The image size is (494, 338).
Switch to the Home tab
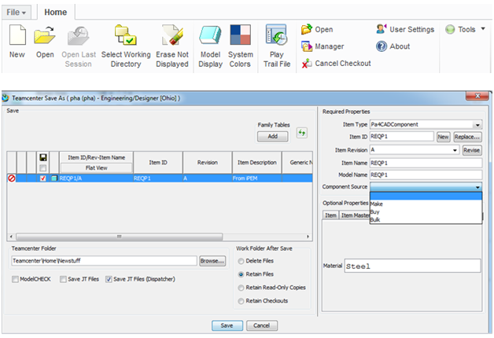click(55, 13)
